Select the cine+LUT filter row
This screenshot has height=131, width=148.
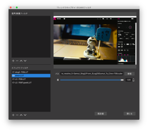(x=31, y=76)
